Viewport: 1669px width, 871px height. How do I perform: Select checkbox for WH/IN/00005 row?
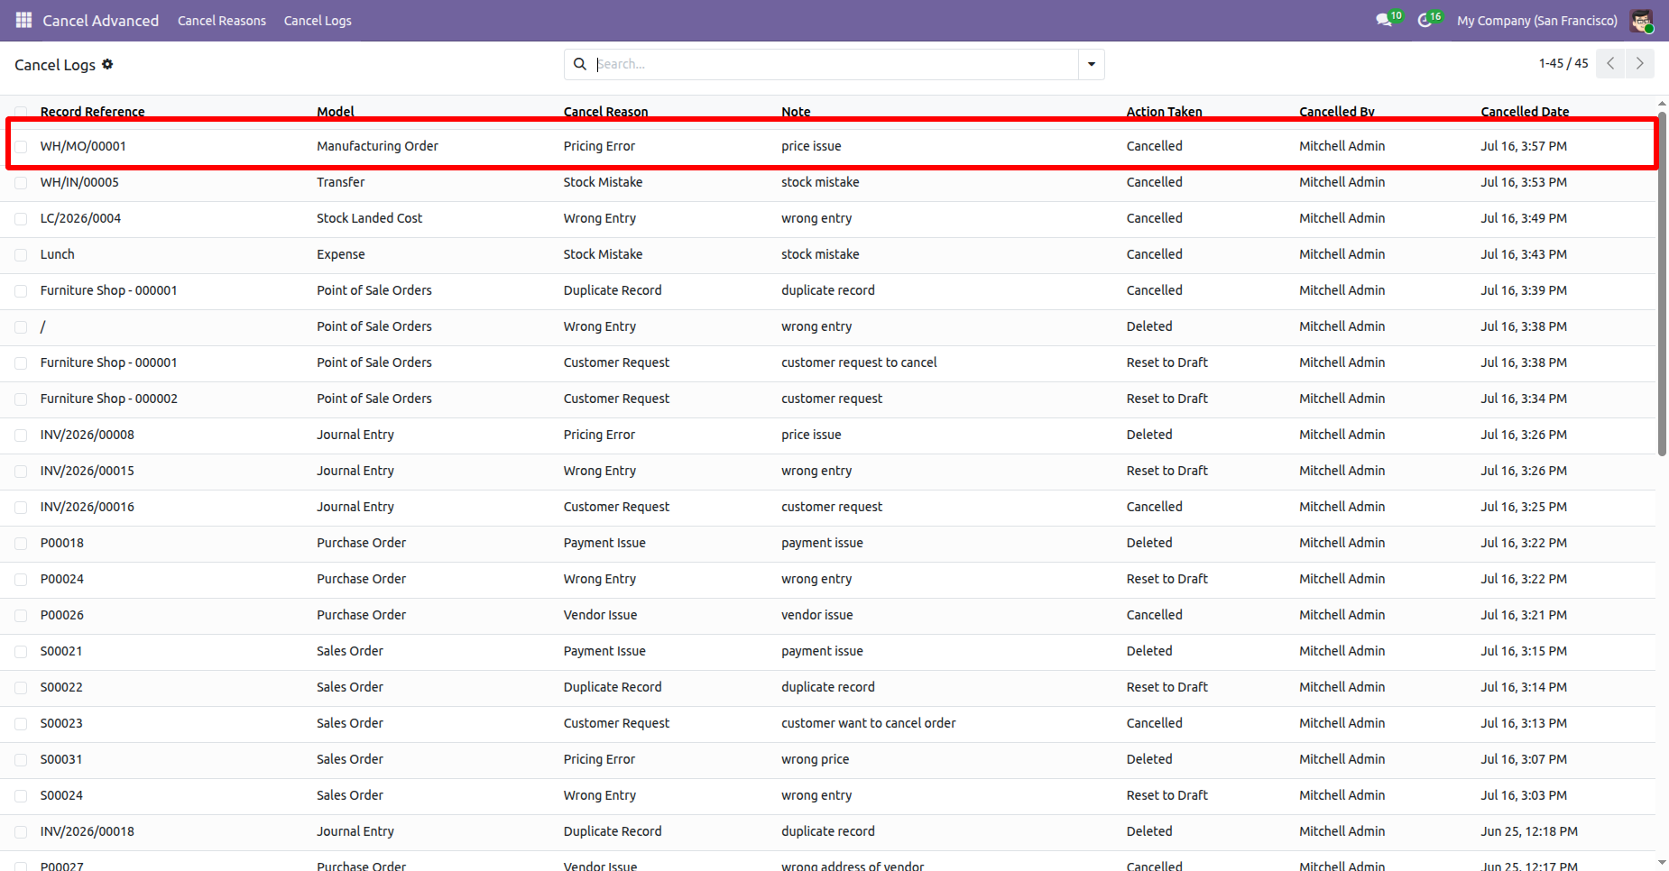[21, 182]
